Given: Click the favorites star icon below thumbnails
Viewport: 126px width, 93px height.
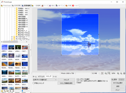Looking at the screenshot, I should tap(2, 91).
